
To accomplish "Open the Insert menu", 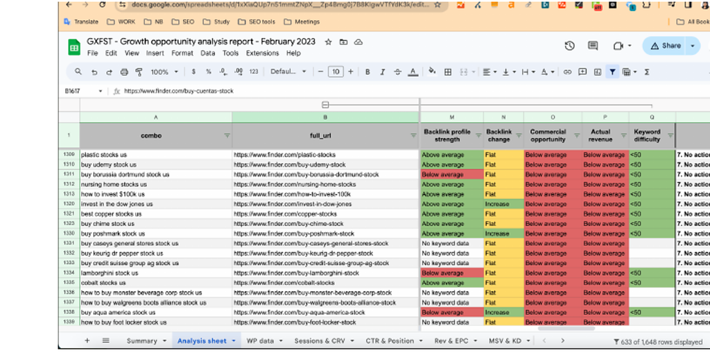I will tap(155, 53).
